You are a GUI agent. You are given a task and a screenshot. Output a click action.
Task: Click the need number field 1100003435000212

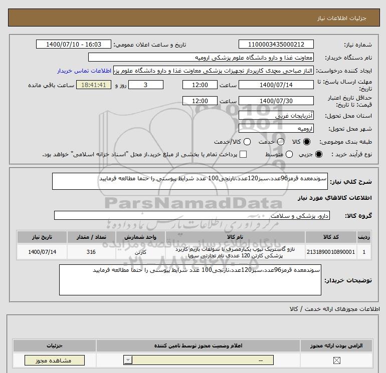tap(276, 44)
